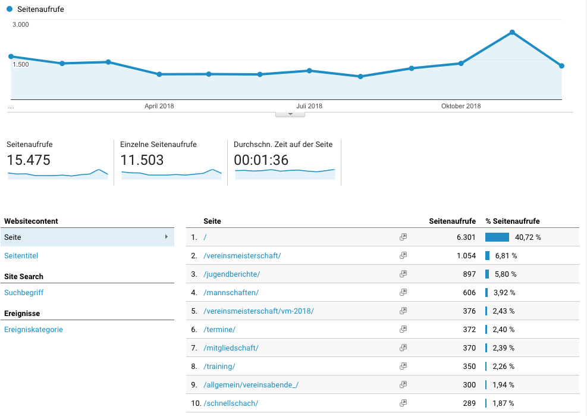Open /schnellschach/ using its external link icon
587x416 pixels.
[403, 403]
